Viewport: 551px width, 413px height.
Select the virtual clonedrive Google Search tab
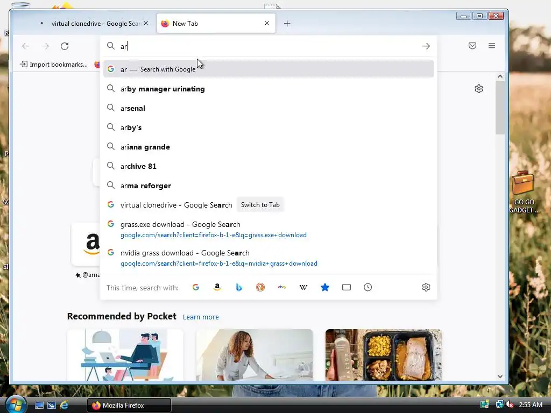click(x=94, y=24)
